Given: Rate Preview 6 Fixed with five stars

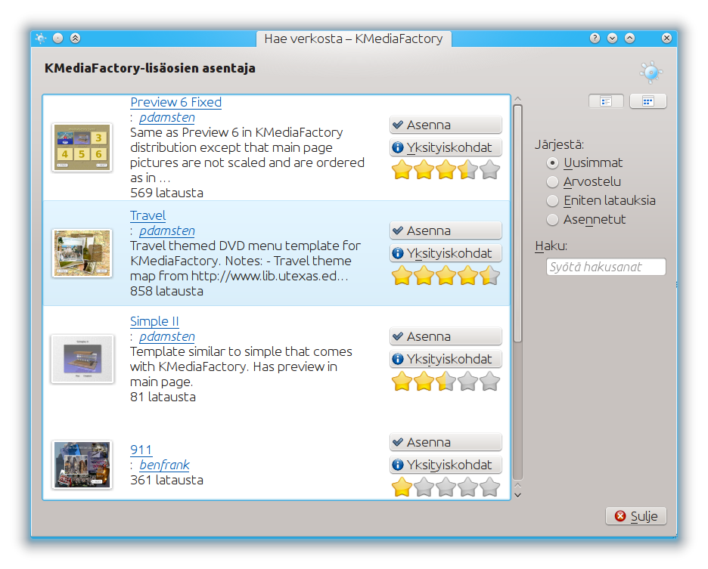Looking at the screenshot, I should [489, 170].
